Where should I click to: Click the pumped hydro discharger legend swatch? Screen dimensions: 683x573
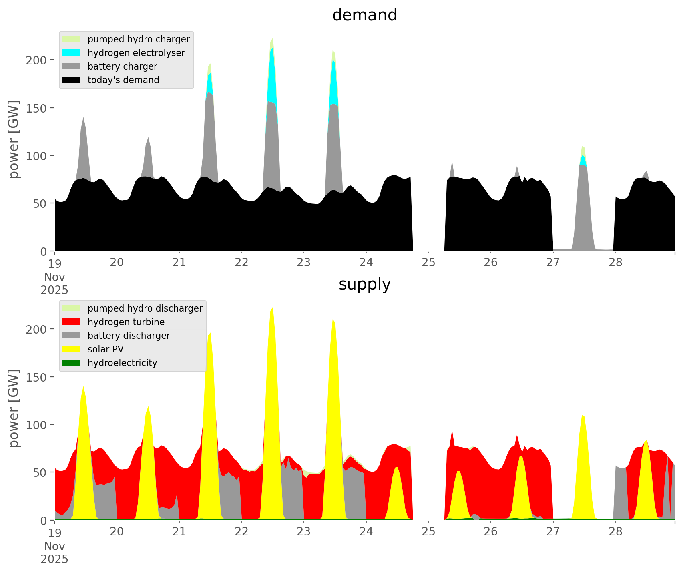pyautogui.click(x=72, y=308)
